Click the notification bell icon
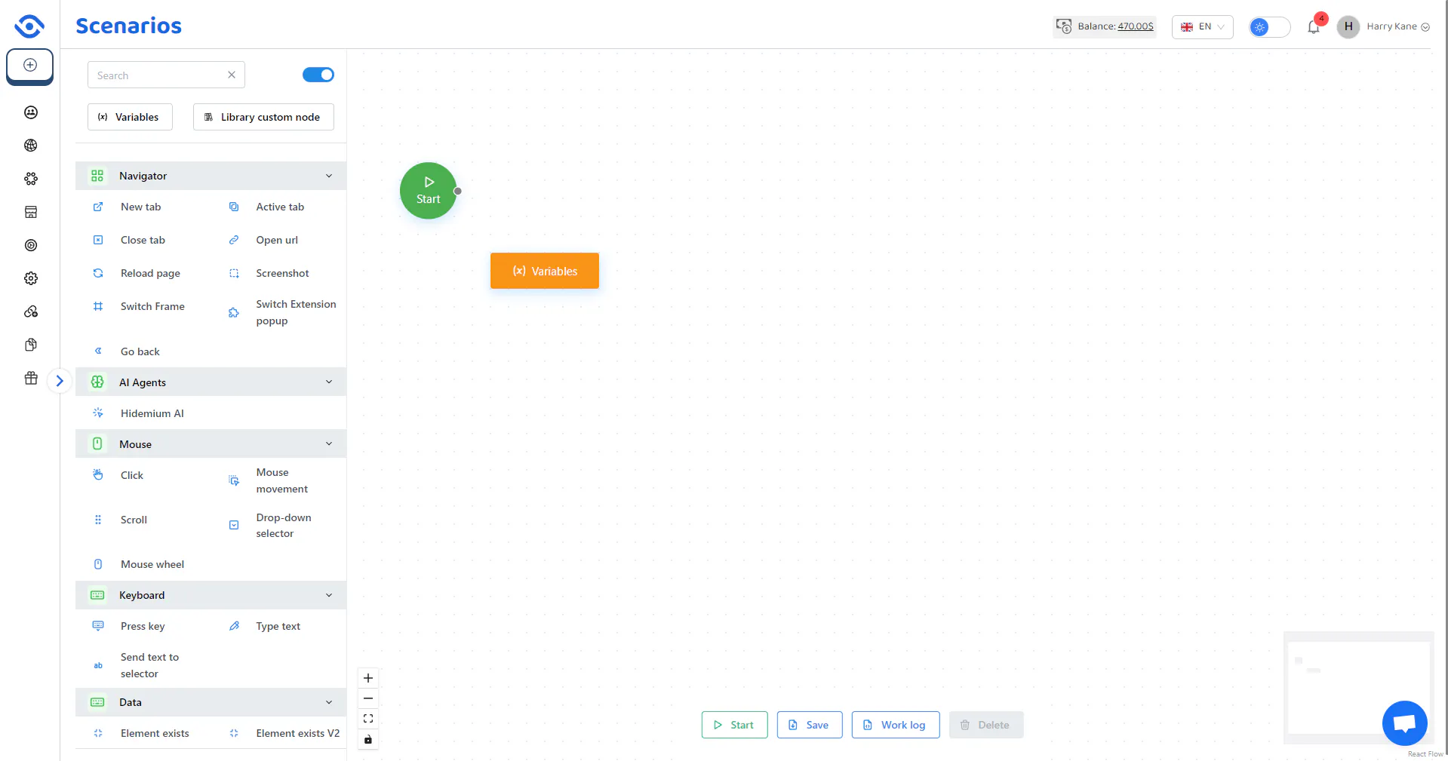 1314,27
